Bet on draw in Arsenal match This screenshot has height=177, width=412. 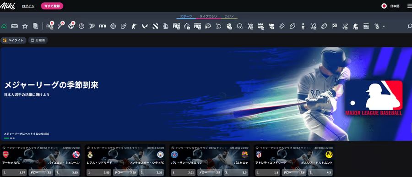click(41, 173)
